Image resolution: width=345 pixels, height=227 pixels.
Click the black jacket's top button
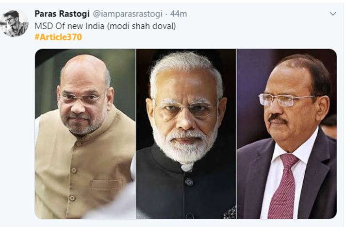coord(189,182)
